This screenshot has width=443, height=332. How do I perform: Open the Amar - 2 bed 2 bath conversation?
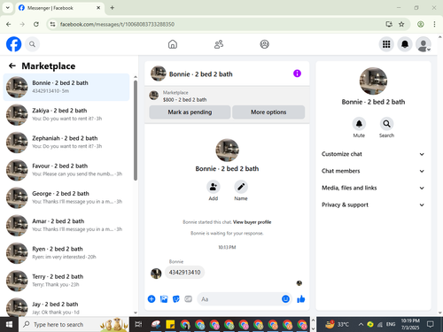coord(66,226)
